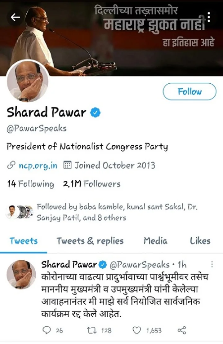View the 14 Following list

click(30, 184)
